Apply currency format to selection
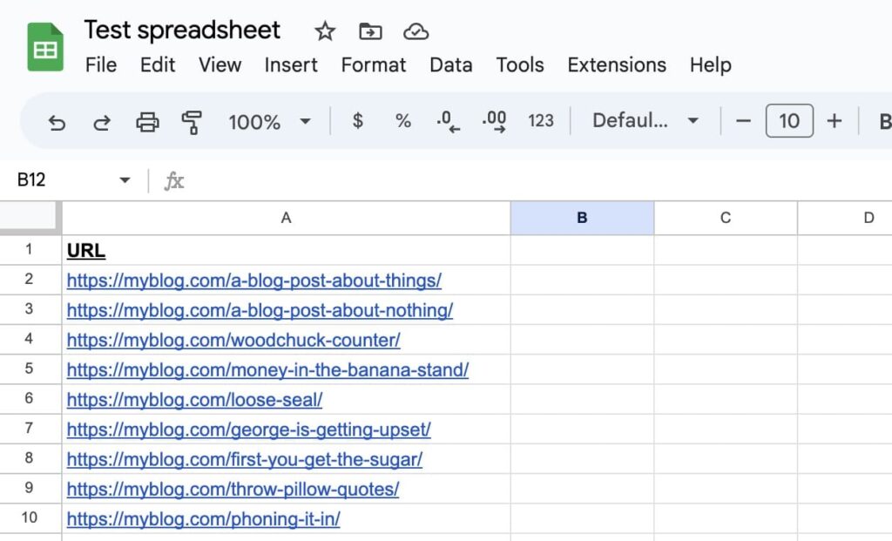The height and width of the screenshot is (541, 892). 357,121
